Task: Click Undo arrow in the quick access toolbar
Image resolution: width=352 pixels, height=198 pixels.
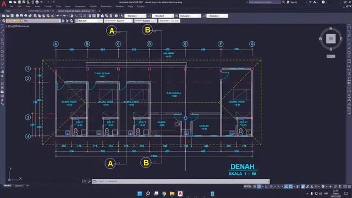Action: 42,2
